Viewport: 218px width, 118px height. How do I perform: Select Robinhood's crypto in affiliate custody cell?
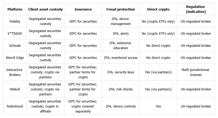pos(45,106)
